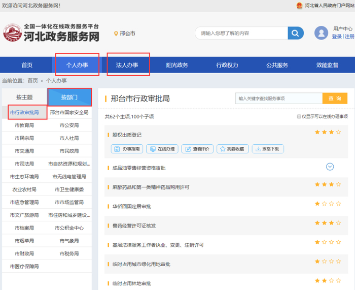Click the location pin next to 邢台市

[x=116, y=34]
